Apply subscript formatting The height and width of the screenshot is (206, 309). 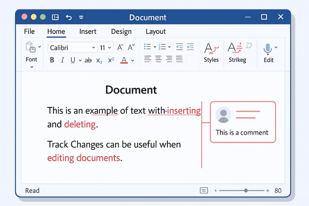tap(99, 60)
